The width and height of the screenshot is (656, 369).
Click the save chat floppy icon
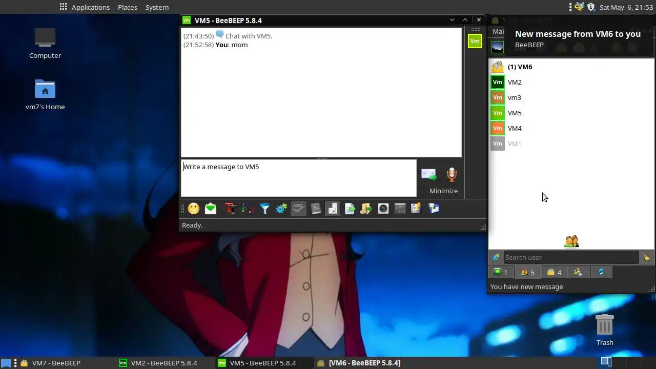[x=434, y=209]
